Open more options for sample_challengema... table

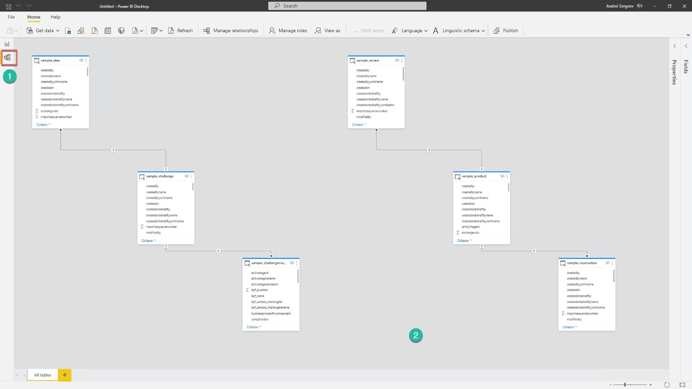[297, 263]
